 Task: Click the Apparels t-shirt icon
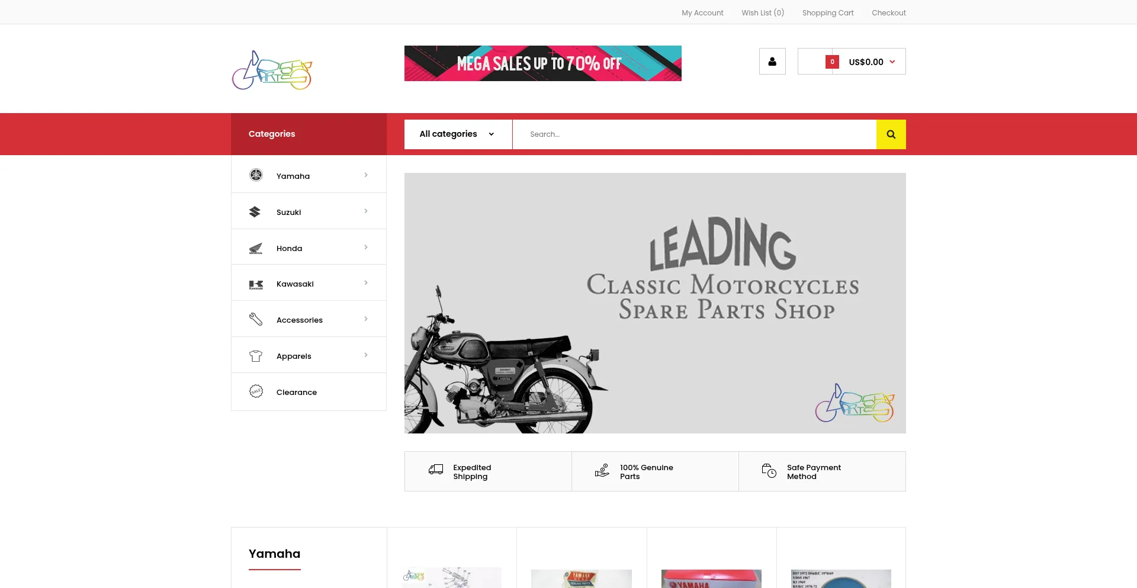pos(256,356)
